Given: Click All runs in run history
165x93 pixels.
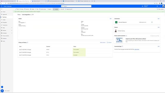Looking at the screenshot, I should (109, 42).
